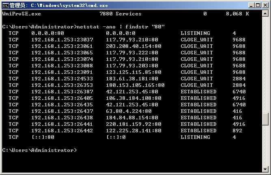Click PID 892 in last ESTABLISHED row
The height and width of the screenshot is (175, 271).
pyautogui.click(x=237, y=131)
